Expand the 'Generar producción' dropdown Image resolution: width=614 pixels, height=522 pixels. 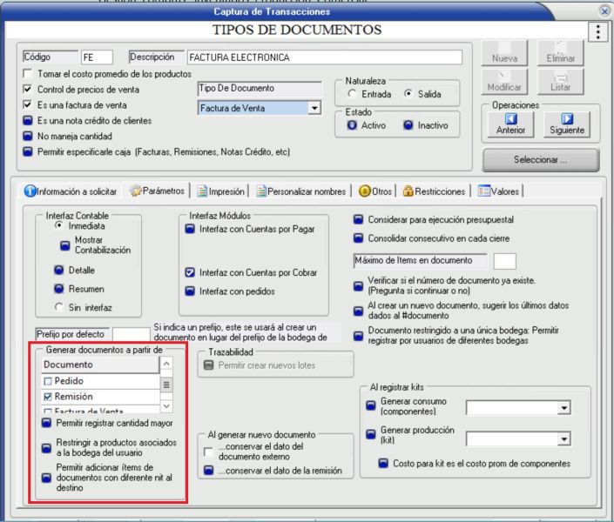click(x=563, y=438)
